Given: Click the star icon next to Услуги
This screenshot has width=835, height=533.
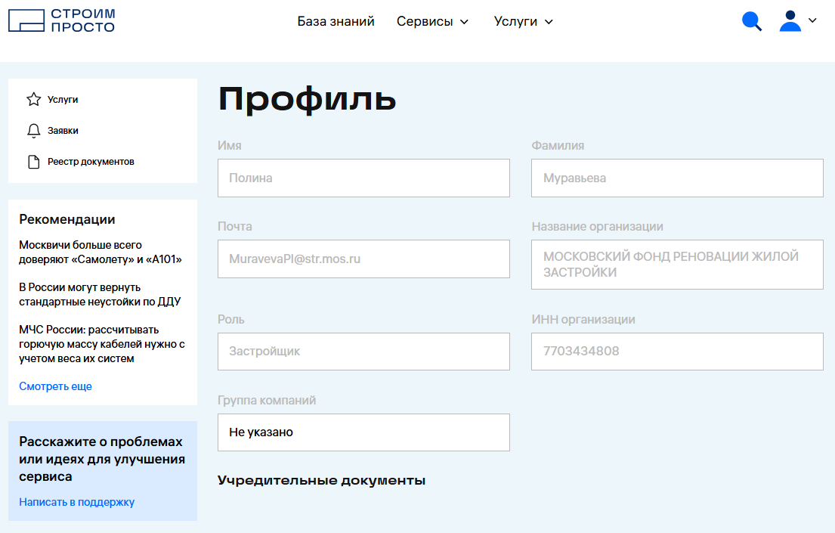Looking at the screenshot, I should coord(33,98).
